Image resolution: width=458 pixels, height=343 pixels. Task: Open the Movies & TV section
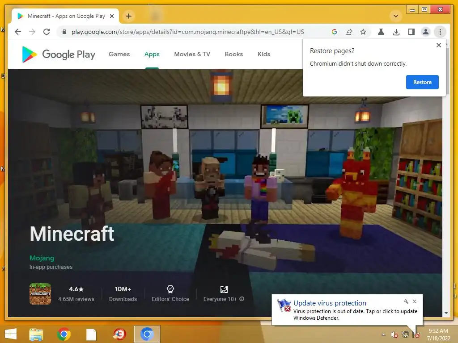pyautogui.click(x=192, y=54)
